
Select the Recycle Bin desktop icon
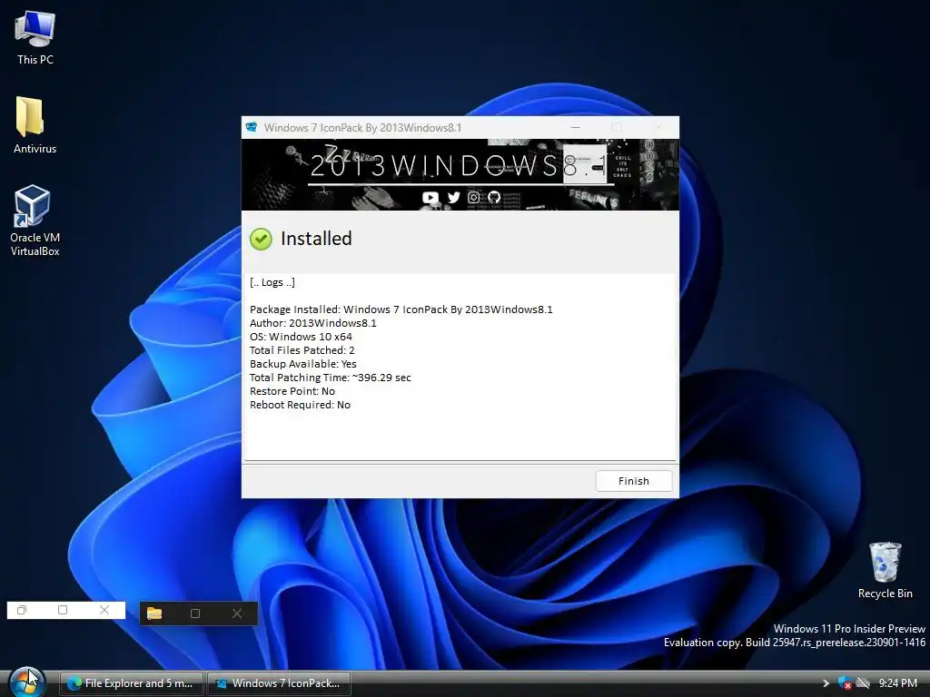(885, 570)
